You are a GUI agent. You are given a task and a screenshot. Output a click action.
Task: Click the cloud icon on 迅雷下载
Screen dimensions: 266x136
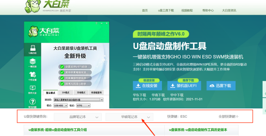point(212,86)
